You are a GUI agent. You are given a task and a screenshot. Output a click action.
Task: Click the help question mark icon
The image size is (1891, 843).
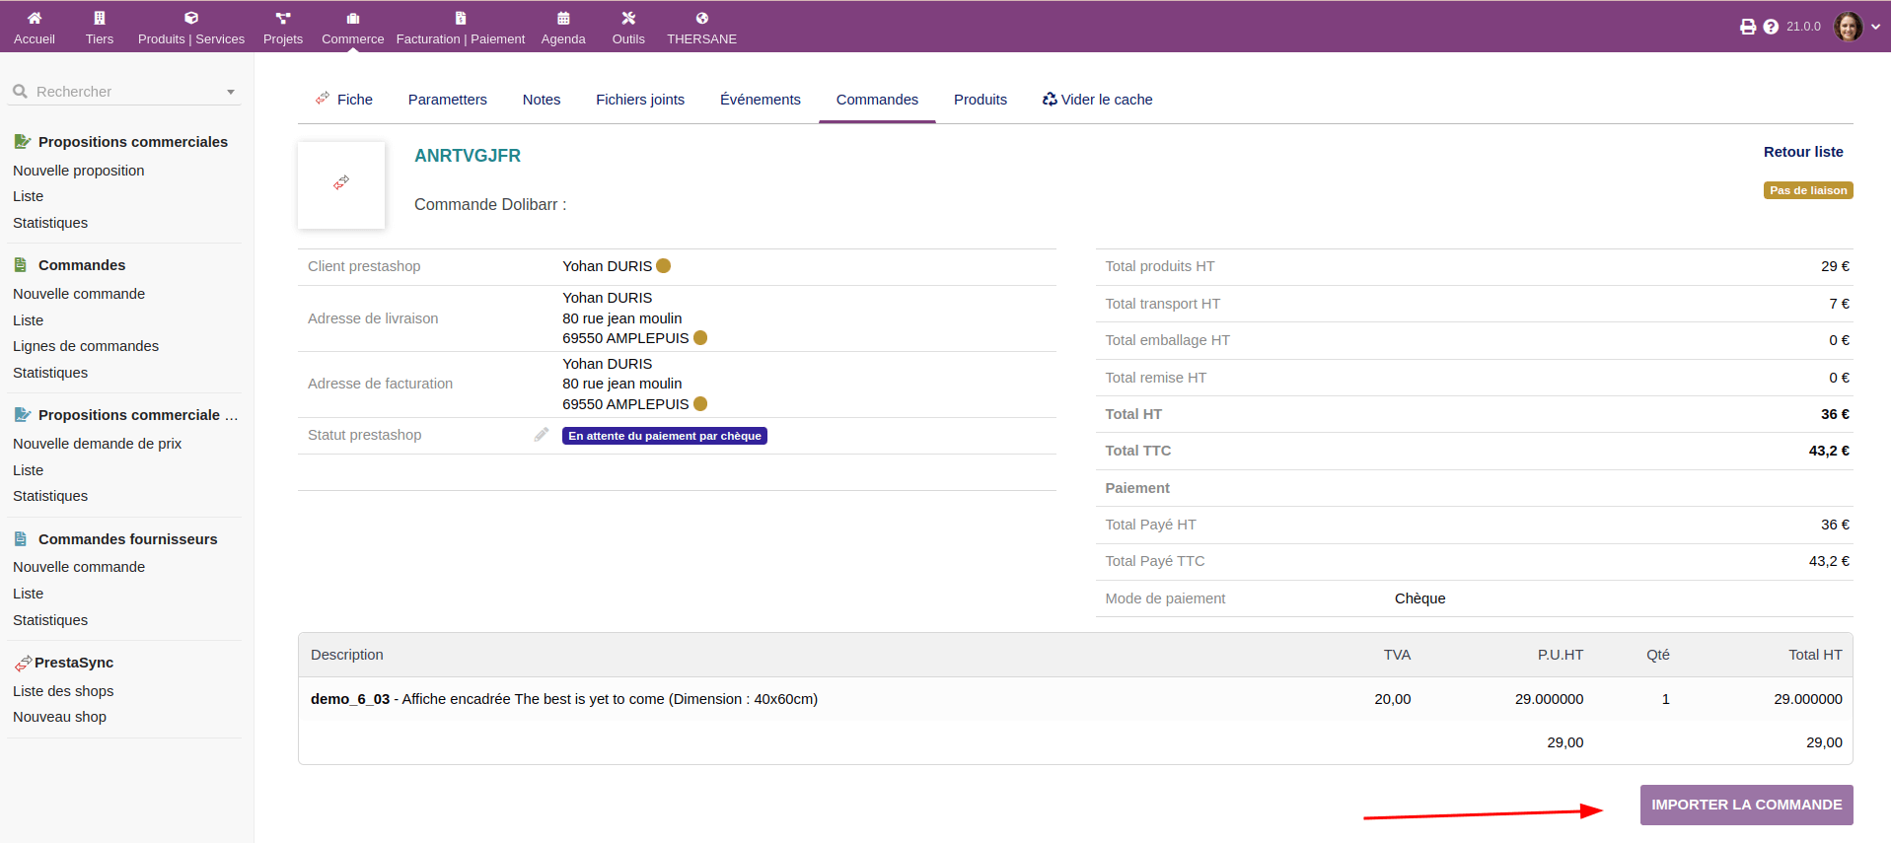click(x=1771, y=27)
